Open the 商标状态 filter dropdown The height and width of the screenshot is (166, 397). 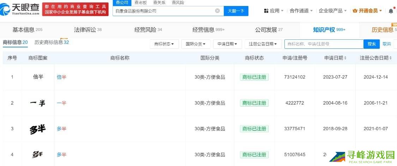[x=164, y=44]
